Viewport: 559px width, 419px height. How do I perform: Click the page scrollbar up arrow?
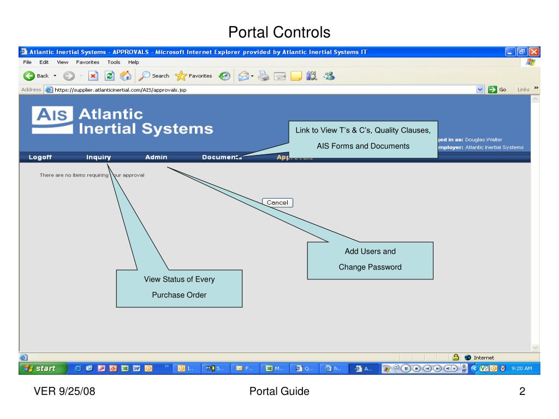(535, 99)
